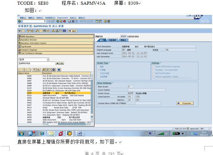Click the hierarchy superior object icon in tree toolbar
This screenshot has width=213, height=155.
pyautogui.click(x=44, y=70)
